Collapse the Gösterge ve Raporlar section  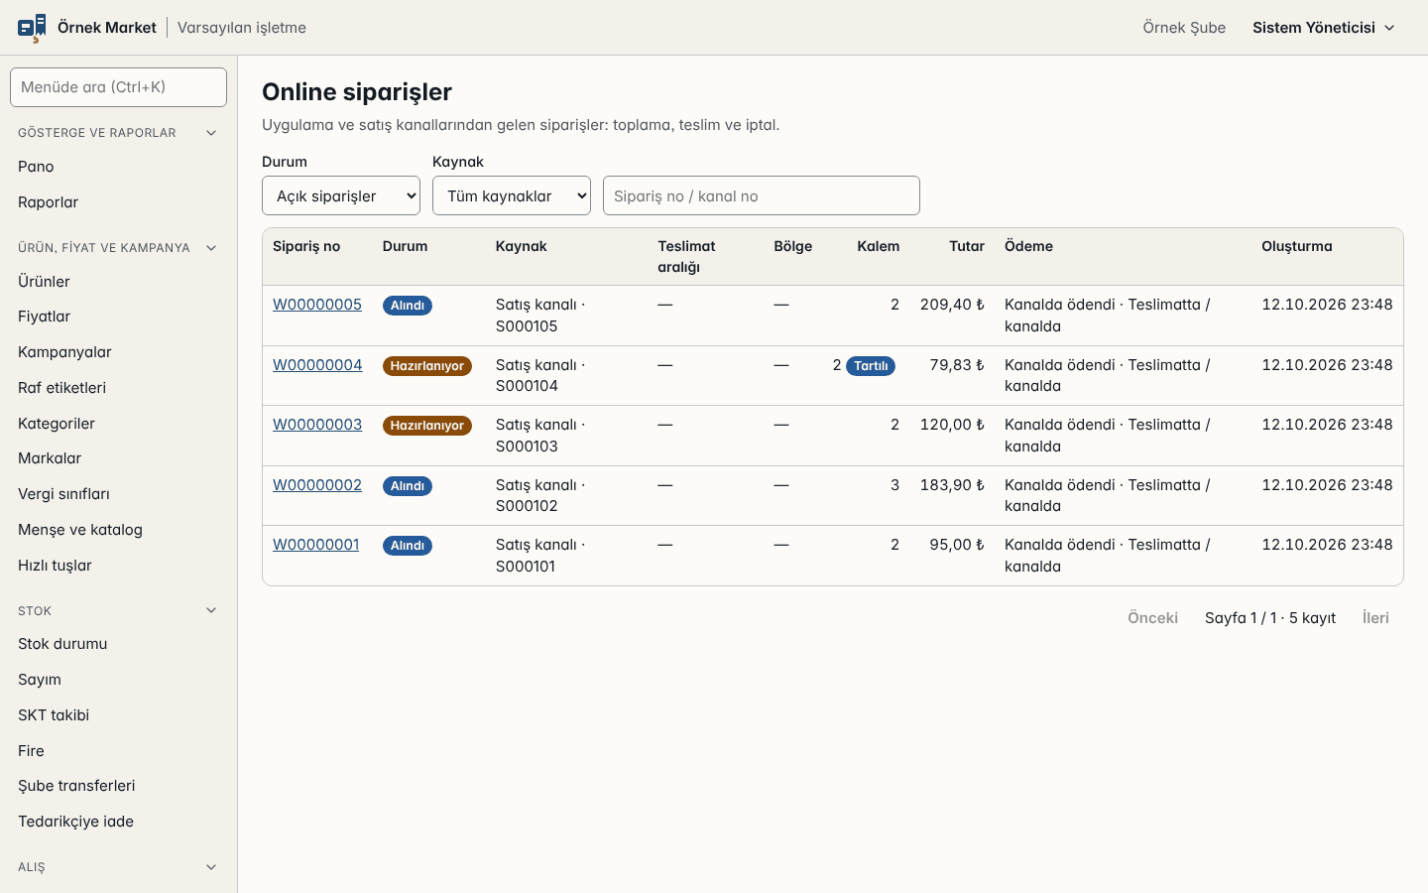[211, 133]
